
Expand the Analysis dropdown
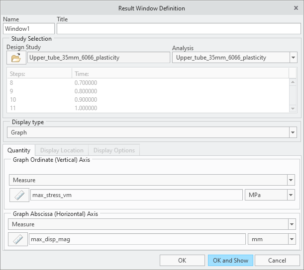(x=293, y=58)
